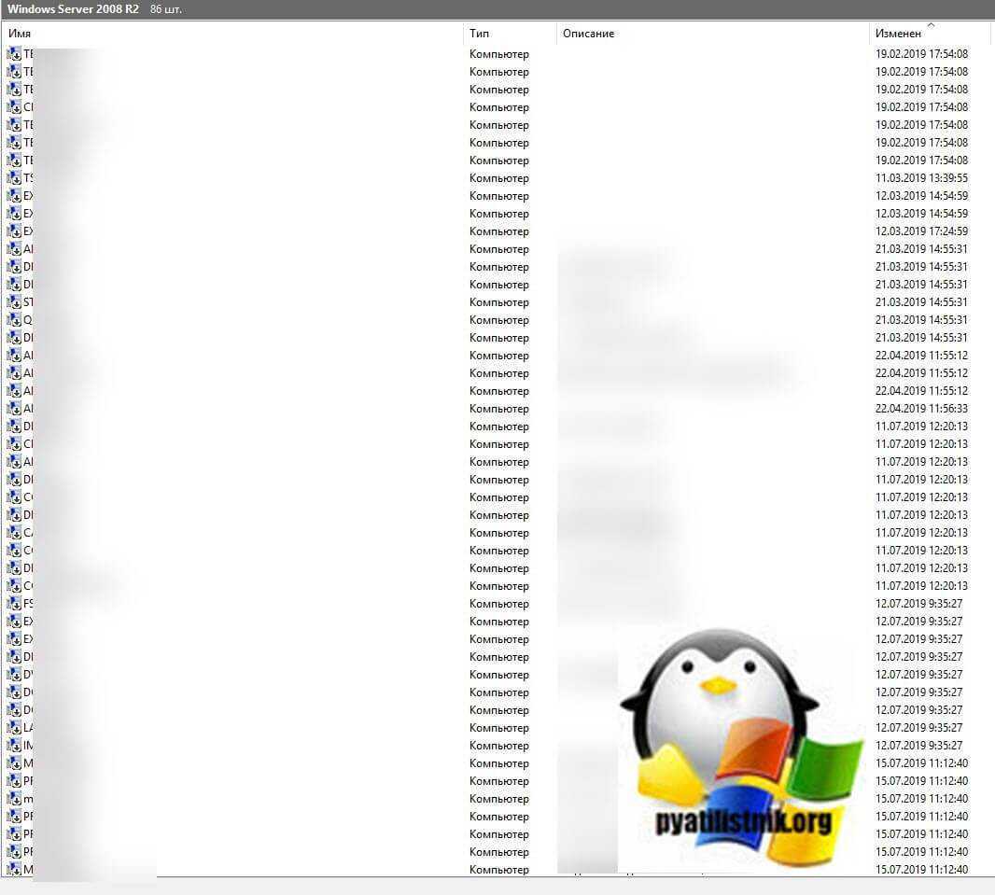The height and width of the screenshot is (895, 995).
Task: Click Компьютер in the IM row
Action: pos(498,747)
